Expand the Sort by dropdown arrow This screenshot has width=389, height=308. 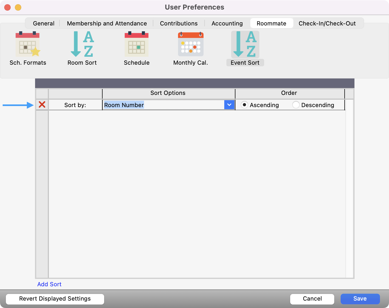[x=229, y=105]
